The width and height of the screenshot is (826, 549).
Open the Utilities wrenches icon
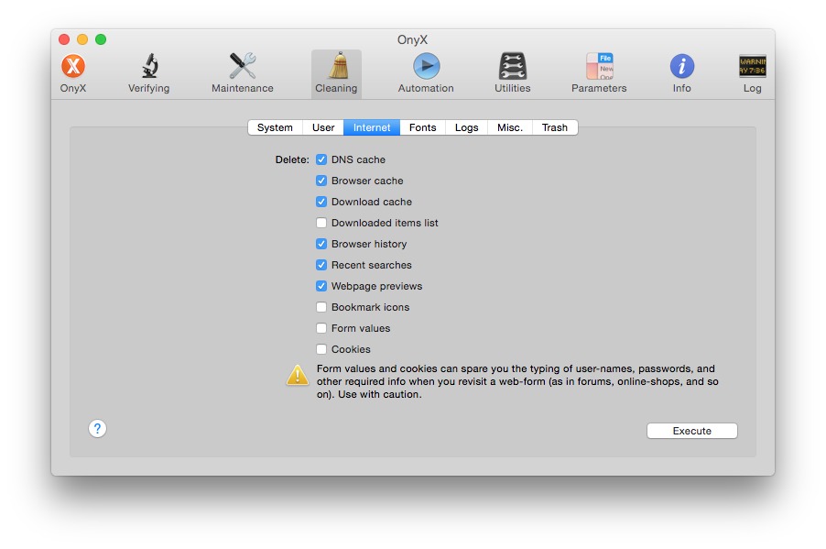tap(512, 67)
